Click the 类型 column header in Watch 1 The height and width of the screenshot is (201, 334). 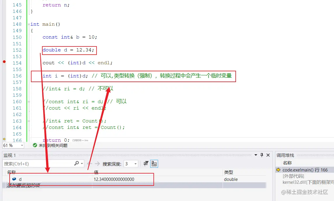(x=229, y=172)
